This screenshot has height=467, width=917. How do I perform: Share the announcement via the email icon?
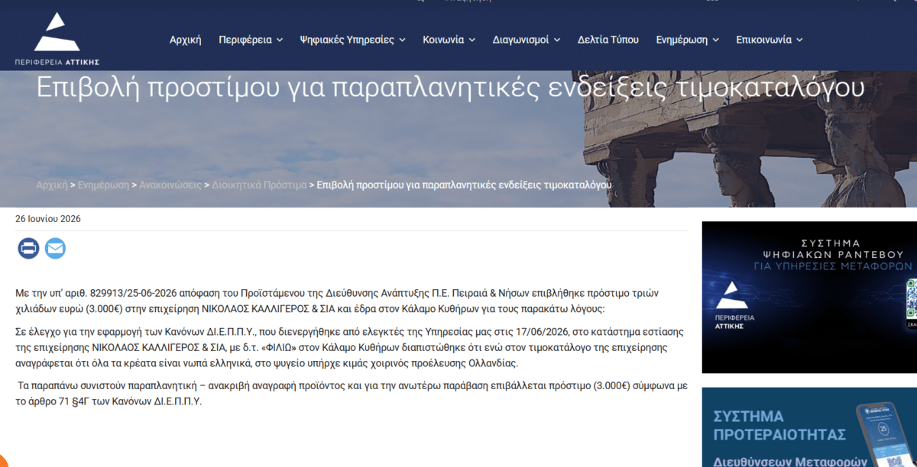(x=55, y=249)
